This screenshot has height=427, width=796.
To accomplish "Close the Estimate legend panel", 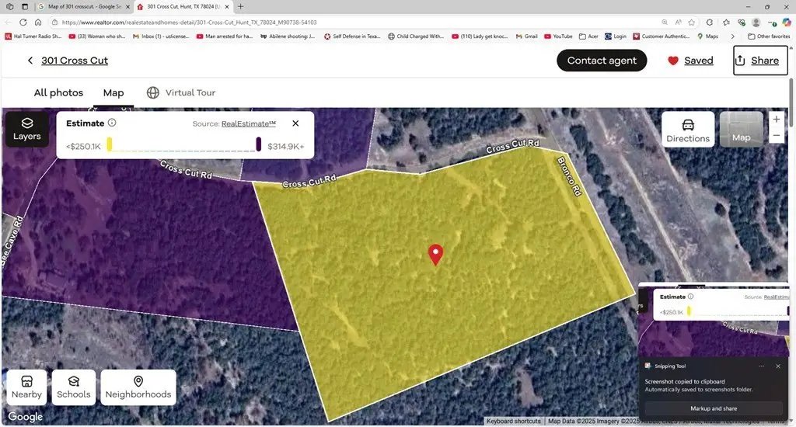I will click(295, 123).
